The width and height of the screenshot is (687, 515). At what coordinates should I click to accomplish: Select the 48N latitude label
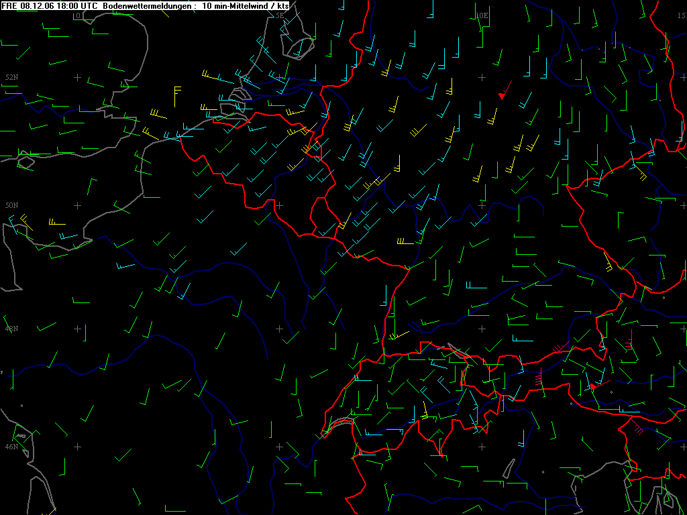tap(11, 329)
